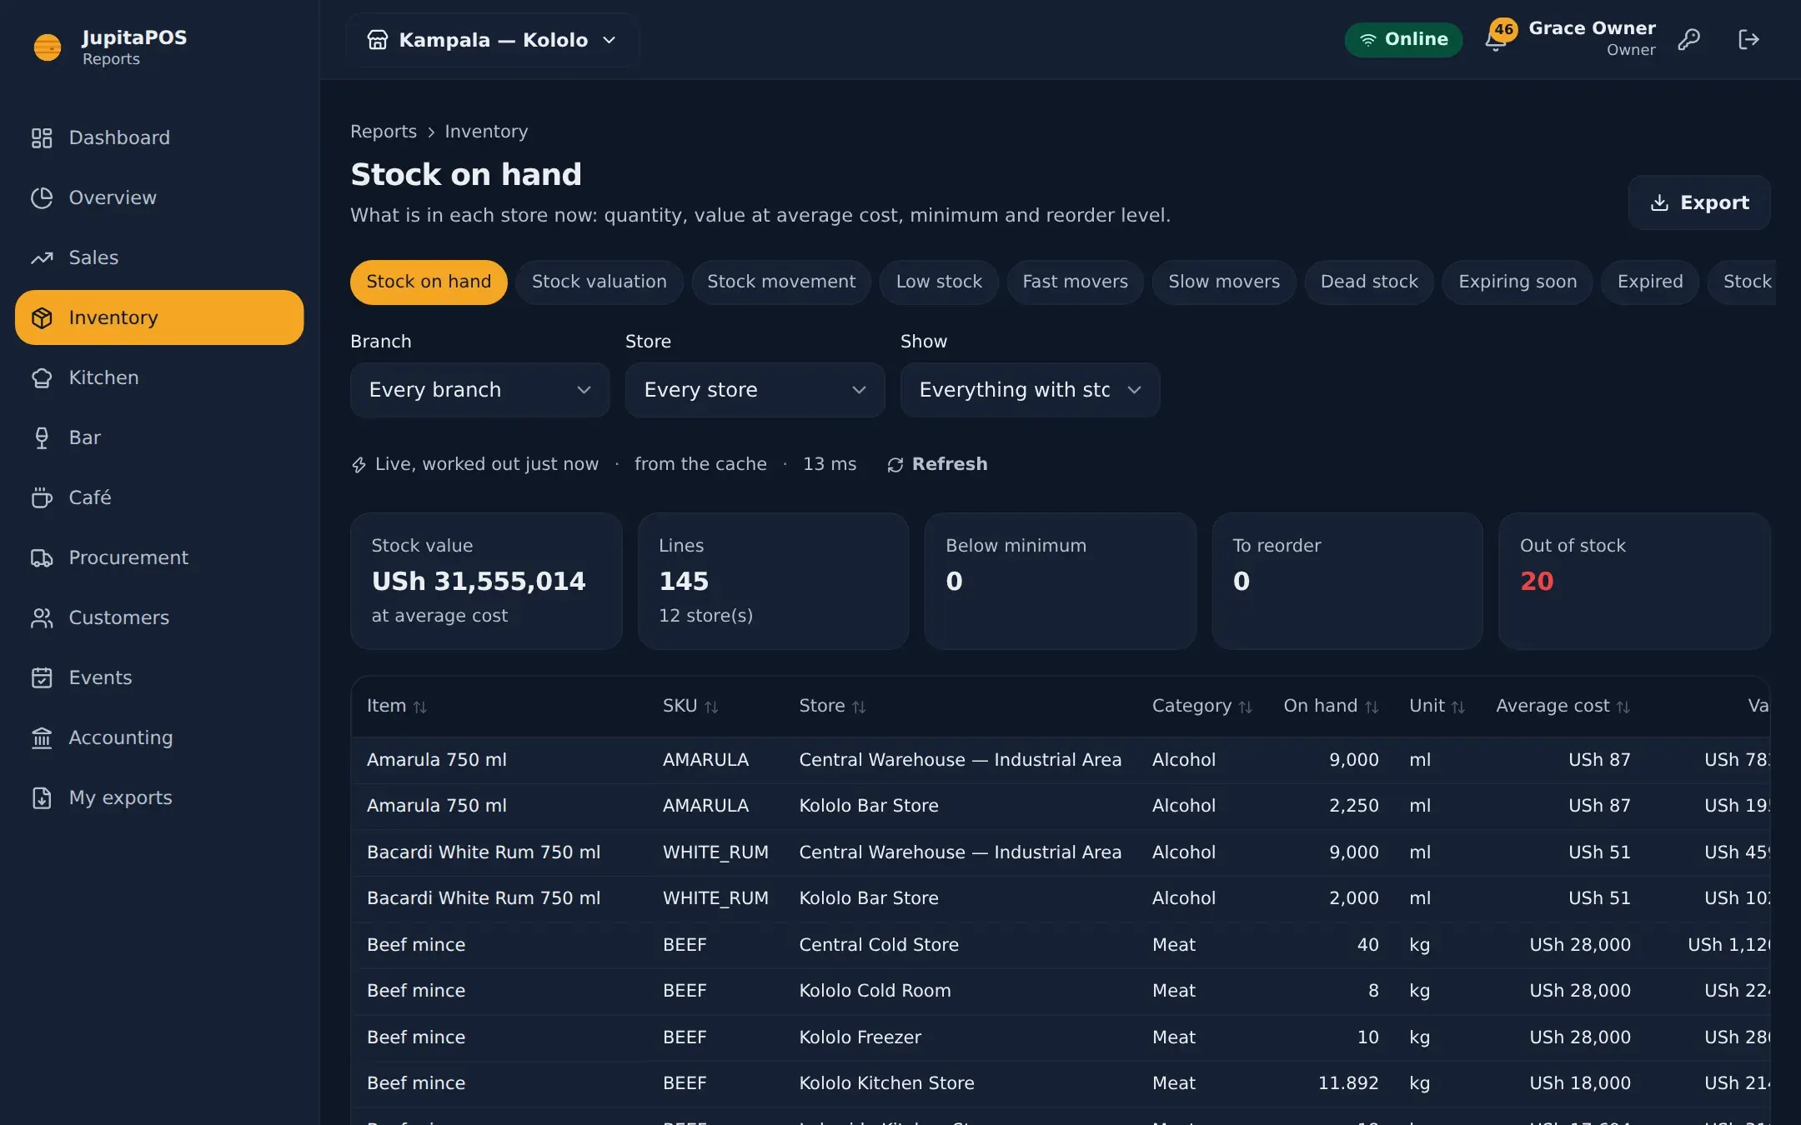
Task: Open the Expiring soon tab
Action: coord(1518,282)
